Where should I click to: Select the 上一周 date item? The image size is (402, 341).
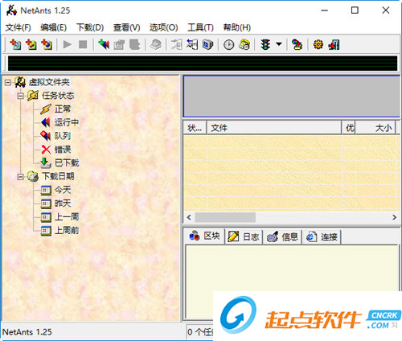pyautogui.click(x=67, y=217)
